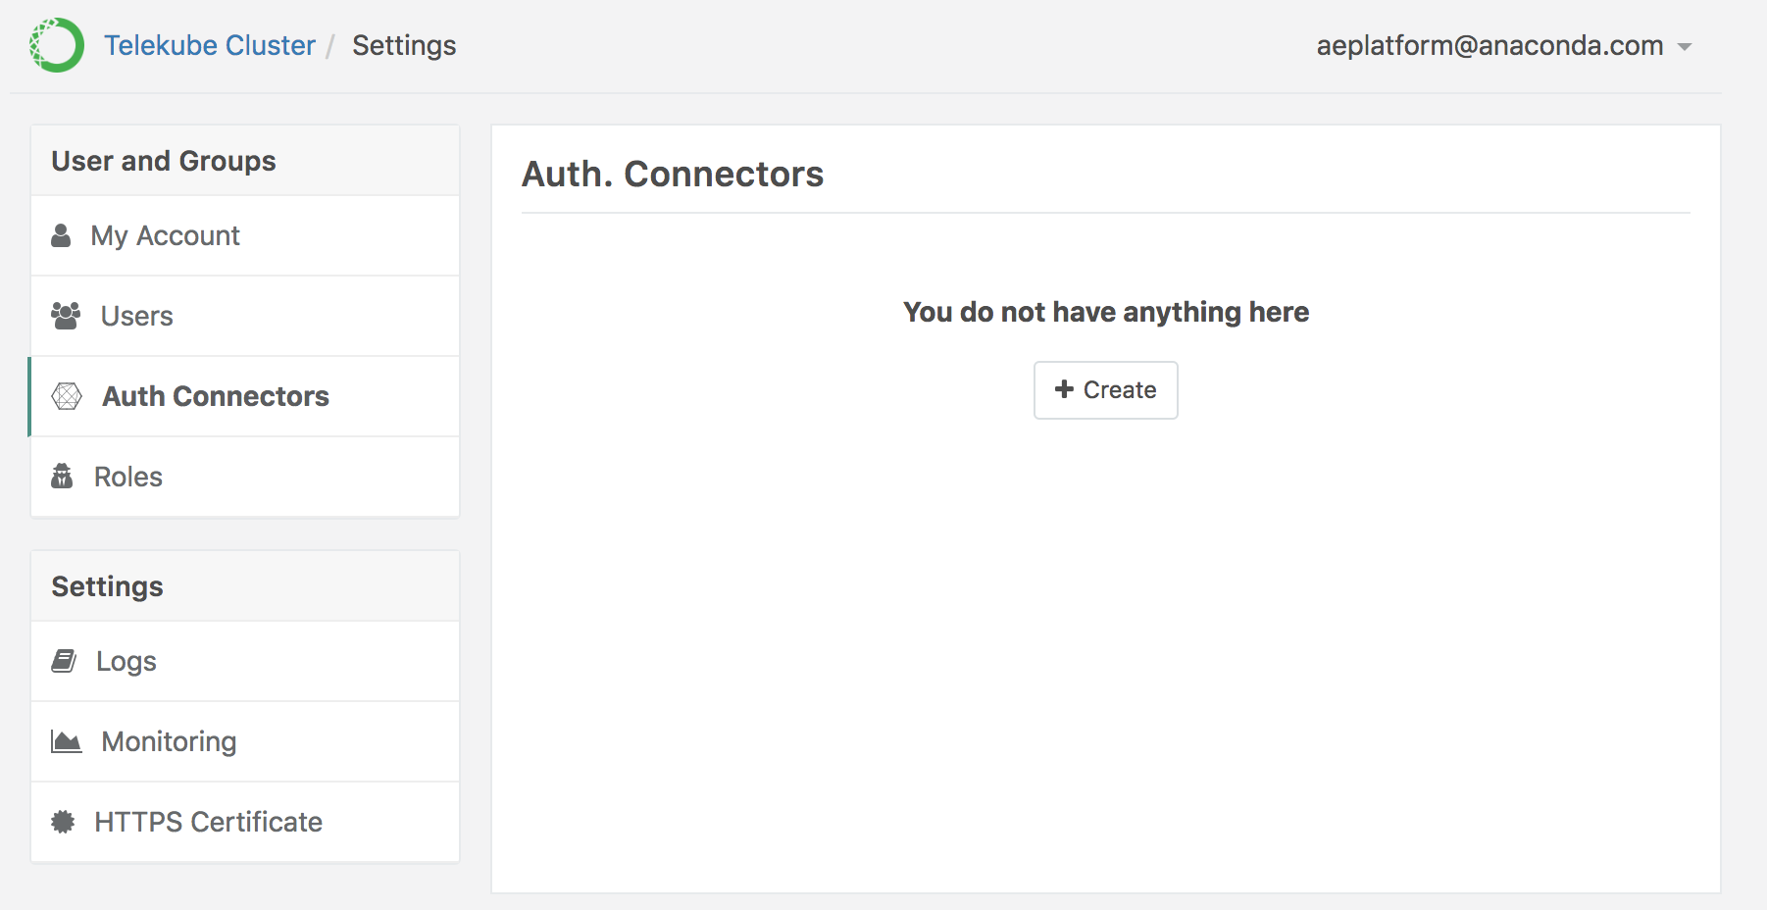
Task: Select the Roles sidebar label
Action: [x=127, y=477]
